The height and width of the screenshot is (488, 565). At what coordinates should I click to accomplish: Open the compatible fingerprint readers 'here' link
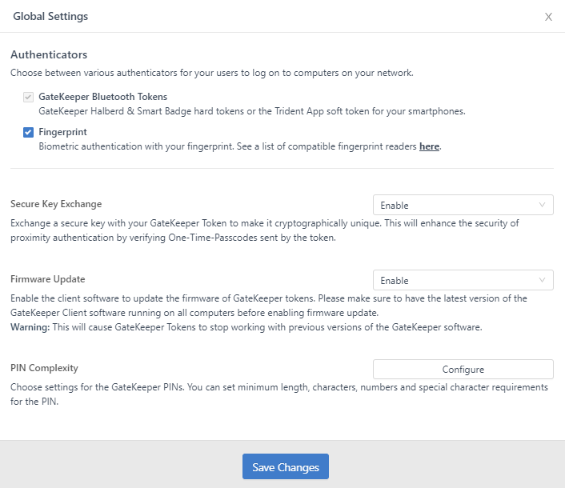(x=429, y=146)
